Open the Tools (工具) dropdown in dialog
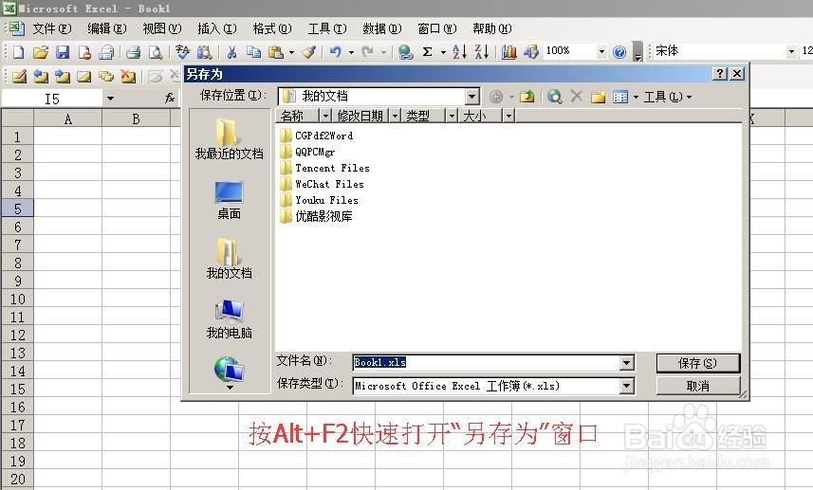Image resolution: width=813 pixels, height=490 pixels. pyautogui.click(x=667, y=97)
